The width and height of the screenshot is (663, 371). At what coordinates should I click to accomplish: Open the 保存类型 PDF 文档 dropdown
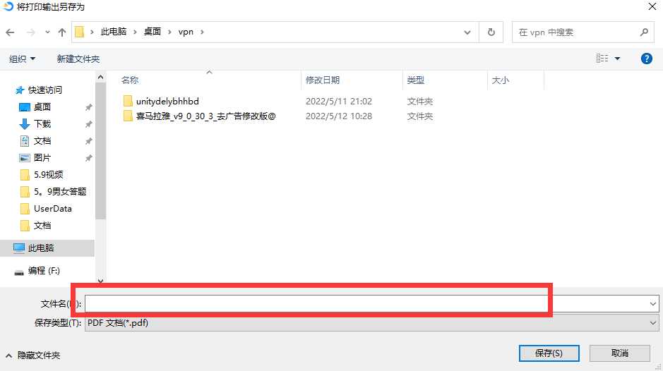click(371, 323)
